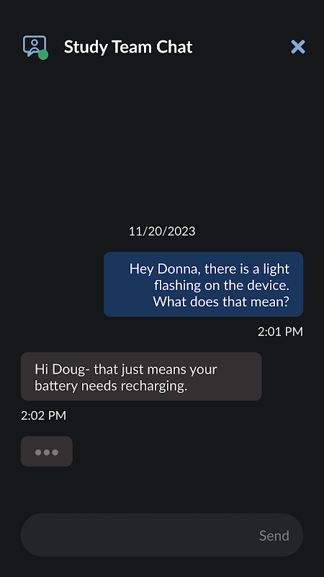Screen dimensions: 324x577
Task: Click the 2:01 PM timestamp
Action: [x=280, y=332]
